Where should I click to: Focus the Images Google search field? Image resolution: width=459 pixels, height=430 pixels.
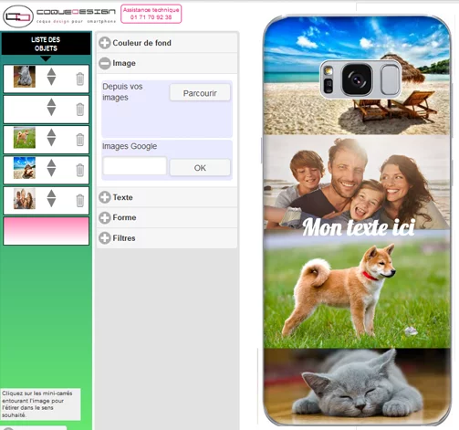135,166
